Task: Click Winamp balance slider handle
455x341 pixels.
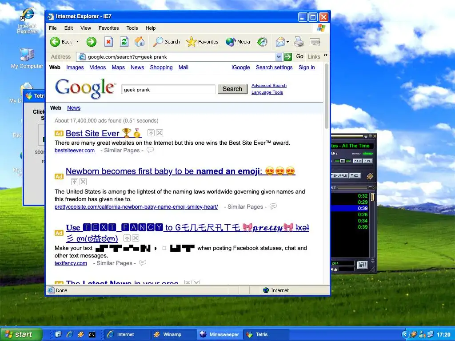Action: click(343, 161)
